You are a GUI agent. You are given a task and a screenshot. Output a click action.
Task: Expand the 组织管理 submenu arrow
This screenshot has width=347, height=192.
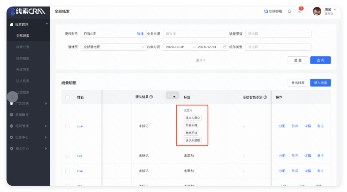point(46,126)
